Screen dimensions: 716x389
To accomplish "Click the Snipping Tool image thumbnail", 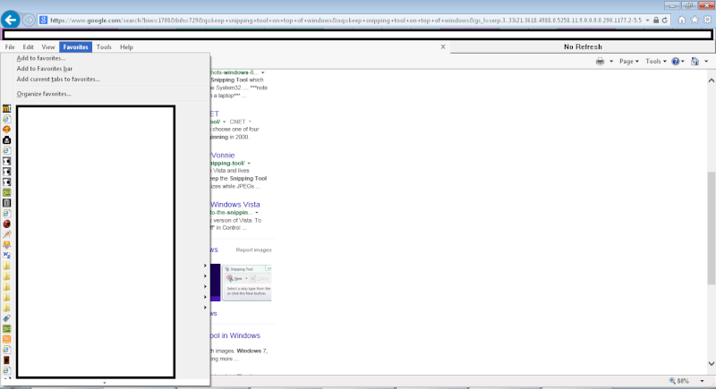I will pos(247,283).
